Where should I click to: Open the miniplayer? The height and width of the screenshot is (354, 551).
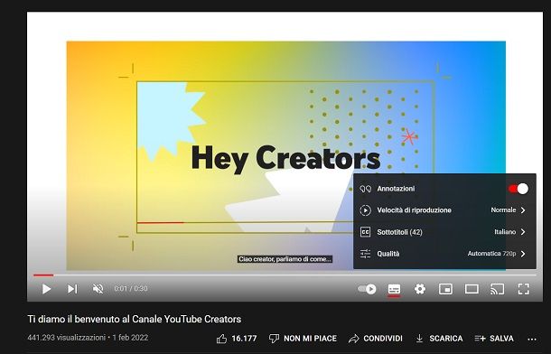[x=445, y=289]
